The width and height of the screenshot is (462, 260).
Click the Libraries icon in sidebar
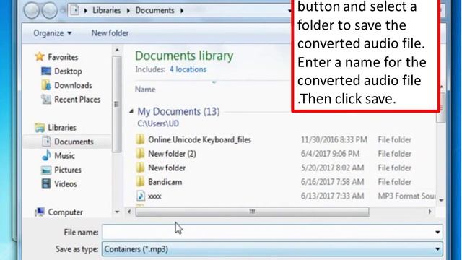coord(40,128)
